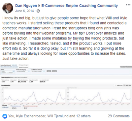Select Campaign Manager menu item
The image size is (132, 121).
[23, 65]
